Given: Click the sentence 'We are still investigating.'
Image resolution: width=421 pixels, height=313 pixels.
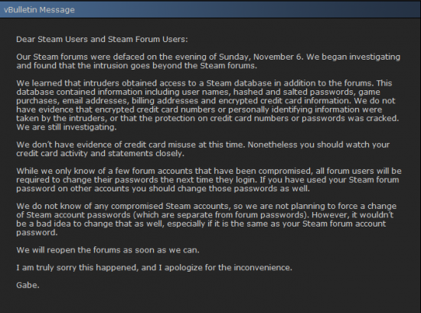Looking at the screenshot, I should (67, 127).
